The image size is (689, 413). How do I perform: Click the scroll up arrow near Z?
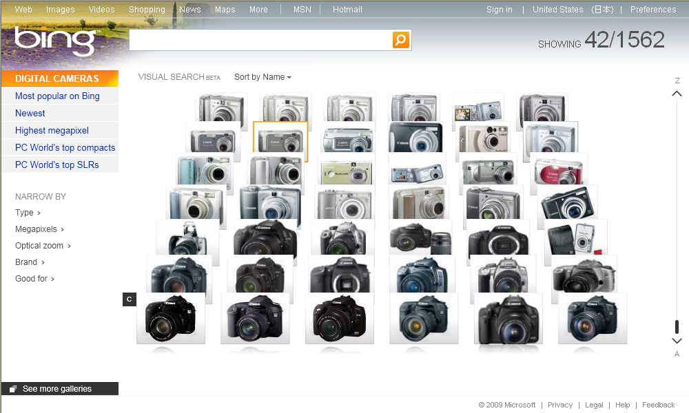click(x=677, y=94)
